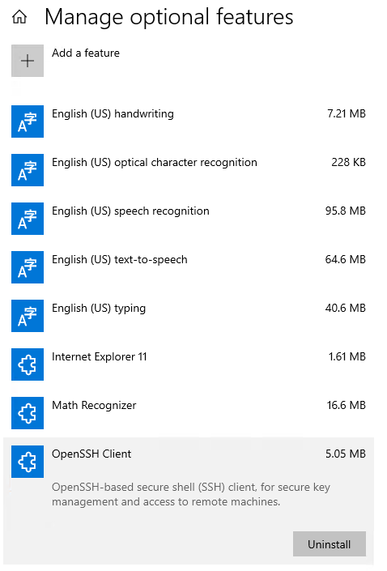387x571 pixels.
Task: Click the OpenSSH Client description text
Action: tap(191, 495)
